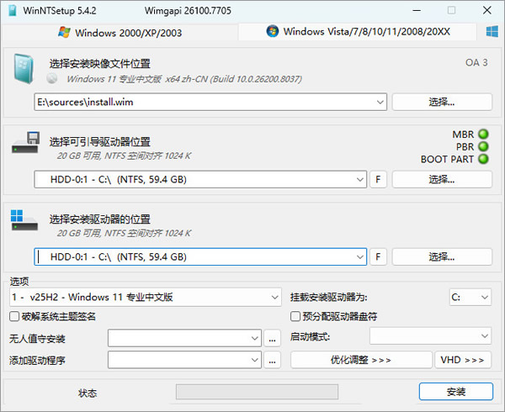Click the MBR green status light

(483, 135)
